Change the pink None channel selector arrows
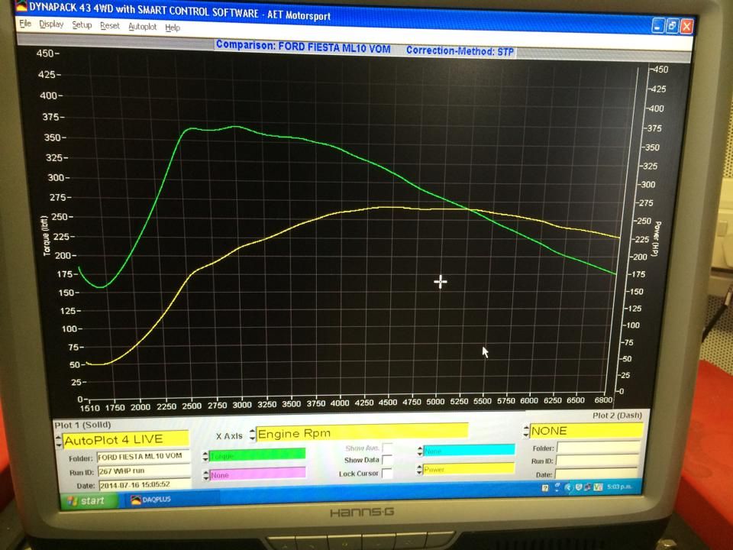The height and width of the screenshot is (550, 733). click(205, 475)
